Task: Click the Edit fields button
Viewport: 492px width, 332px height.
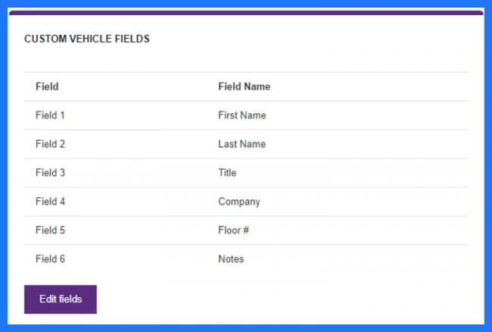Action: click(61, 299)
